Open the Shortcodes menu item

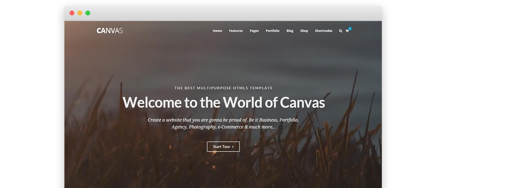[324, 31]
